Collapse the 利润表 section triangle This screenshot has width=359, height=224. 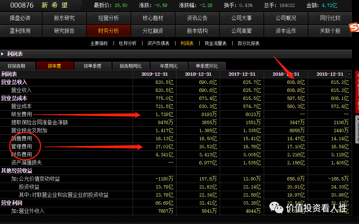click(2, 54)
